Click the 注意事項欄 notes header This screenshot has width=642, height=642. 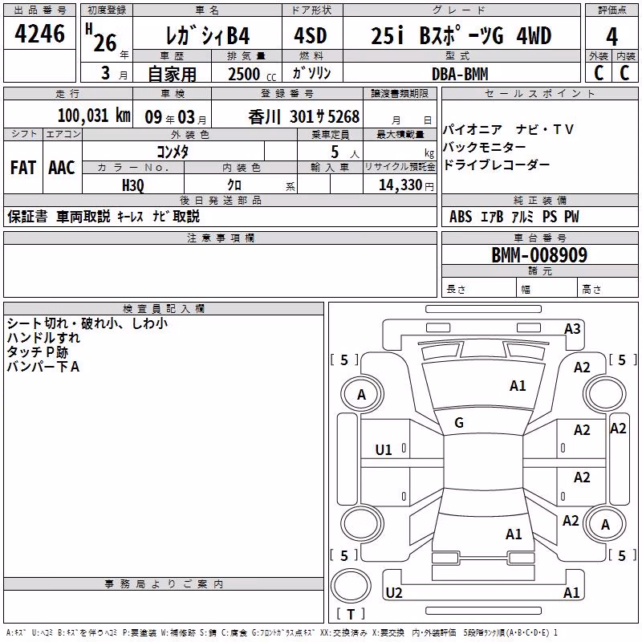220,238
